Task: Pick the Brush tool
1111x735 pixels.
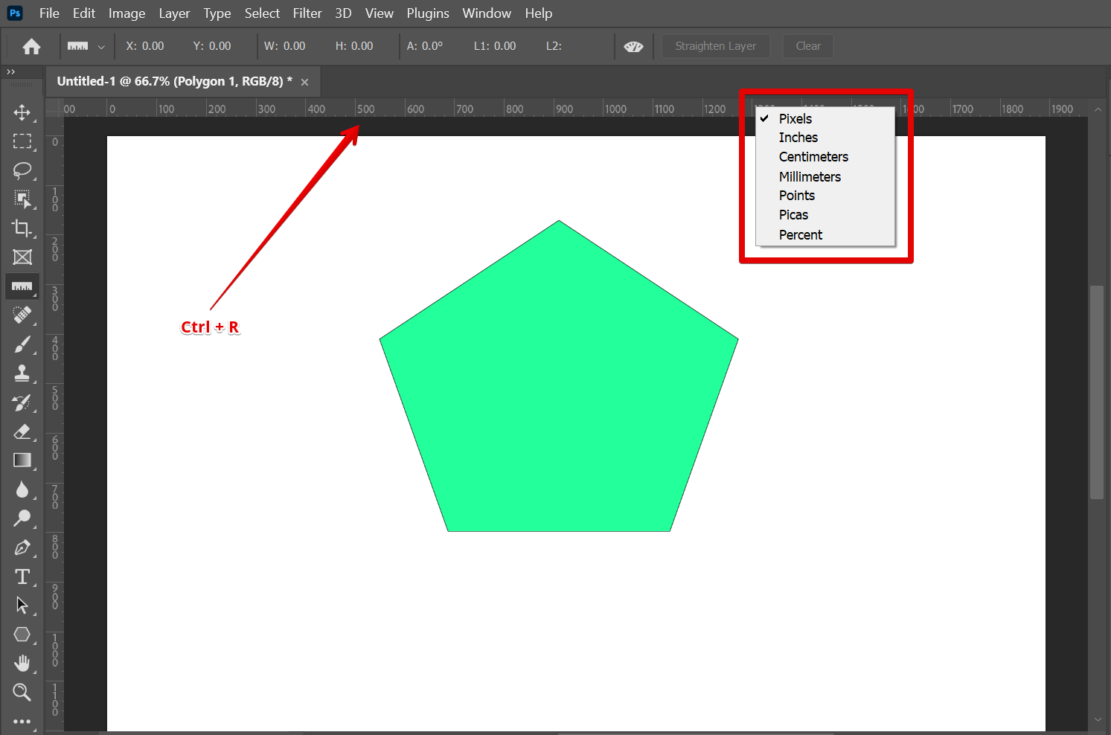Action: [22, 344]
